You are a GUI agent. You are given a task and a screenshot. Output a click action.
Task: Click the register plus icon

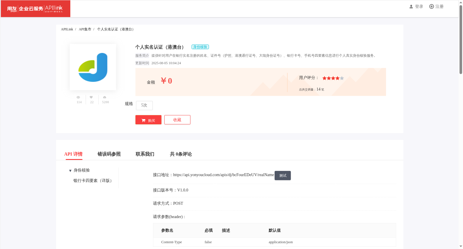tap(431, 6)
